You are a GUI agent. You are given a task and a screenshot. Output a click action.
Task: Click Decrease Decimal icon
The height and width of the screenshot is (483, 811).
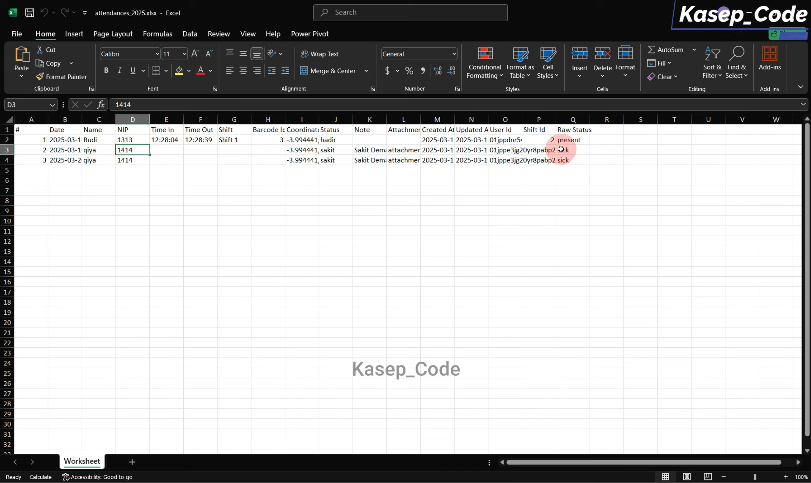pos(451,71)
